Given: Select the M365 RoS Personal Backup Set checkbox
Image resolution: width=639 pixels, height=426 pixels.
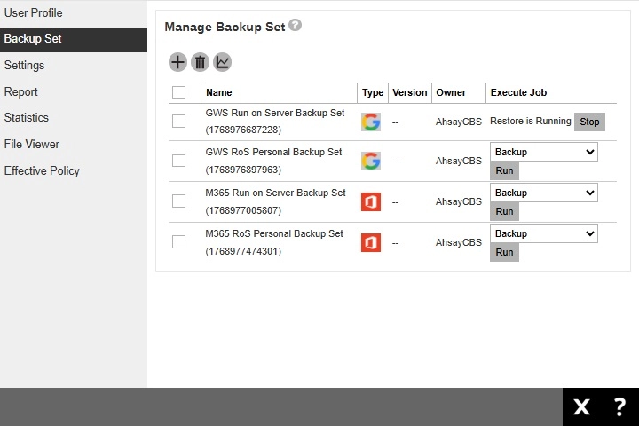Looking at the screenshot, I should 179,242.
